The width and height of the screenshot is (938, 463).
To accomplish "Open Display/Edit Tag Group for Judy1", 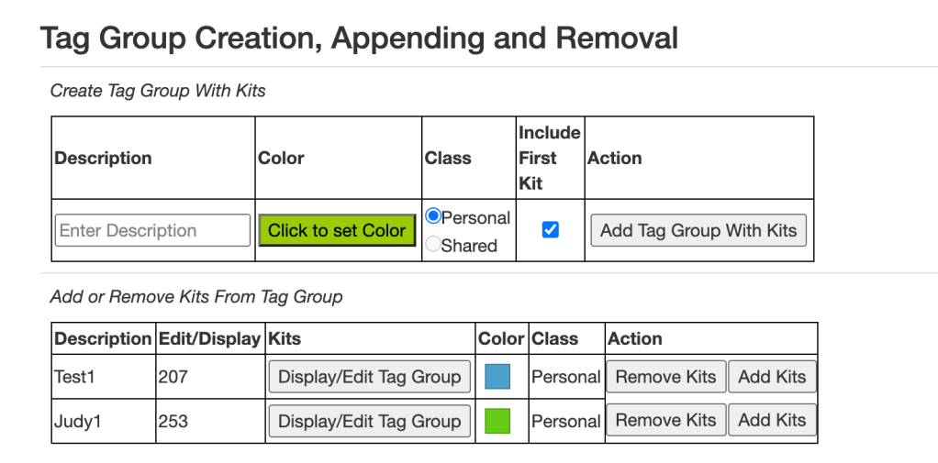I will coord(369,421).
